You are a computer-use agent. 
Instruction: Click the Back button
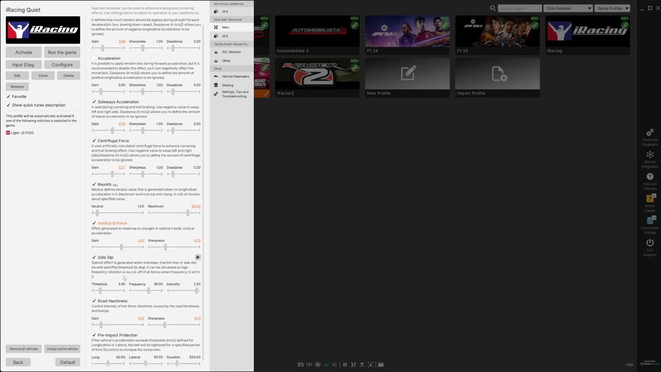tap(18, 362)
